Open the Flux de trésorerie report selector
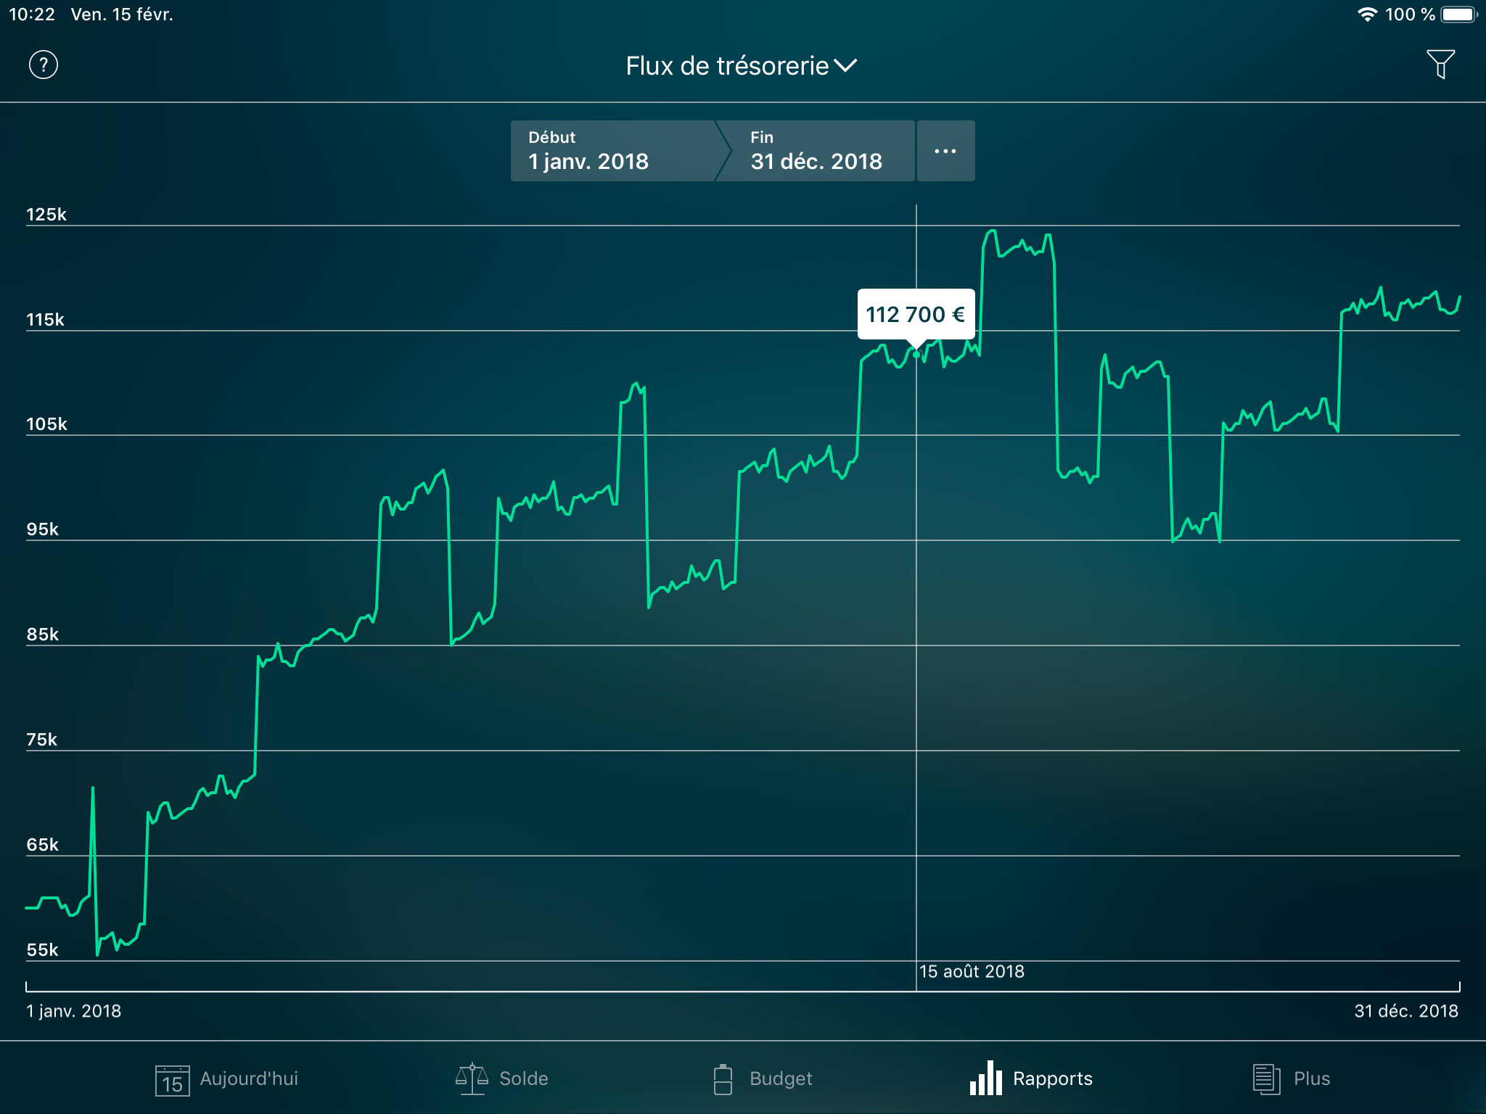 (740, 65)
